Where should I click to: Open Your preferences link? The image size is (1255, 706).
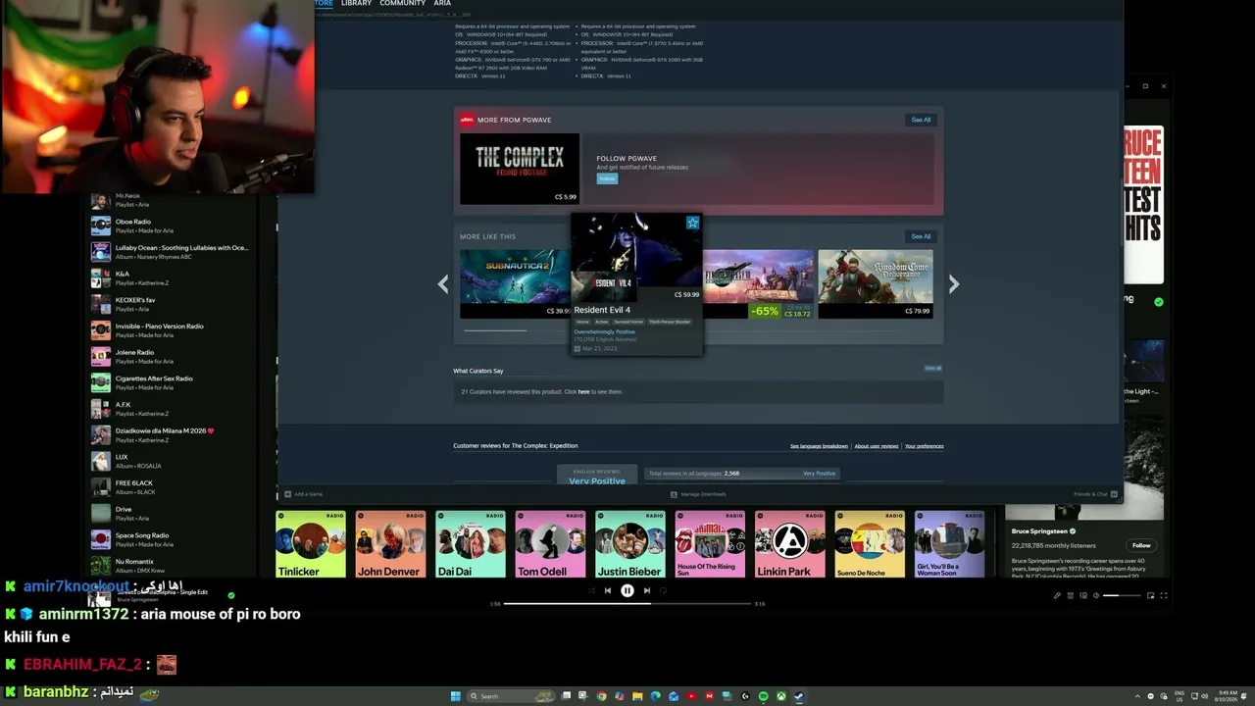[924, 446]
